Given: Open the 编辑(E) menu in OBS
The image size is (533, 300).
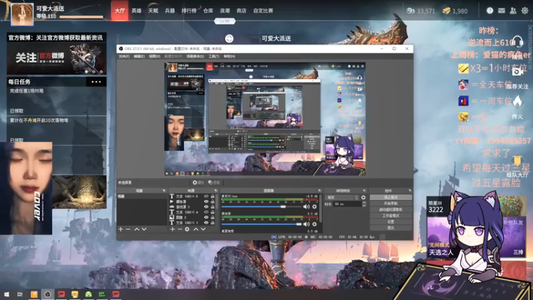Looking at the screenshot, I should (139, 57).
